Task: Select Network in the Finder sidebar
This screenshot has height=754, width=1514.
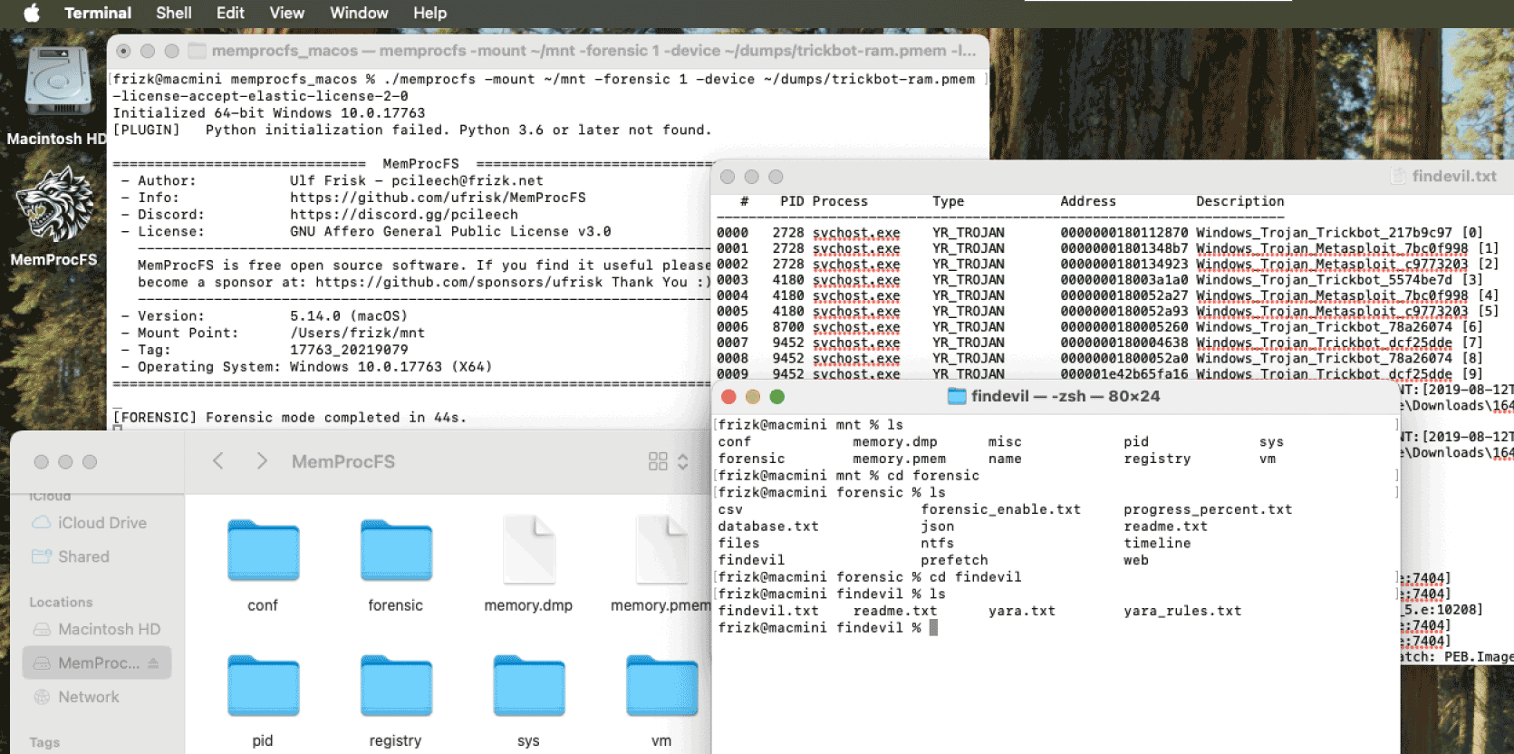Action: click(x=88, y=697)
